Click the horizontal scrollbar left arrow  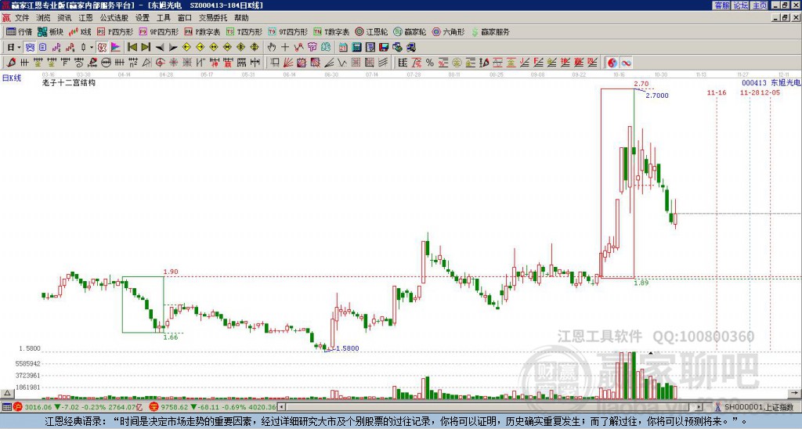coord(282,407)
